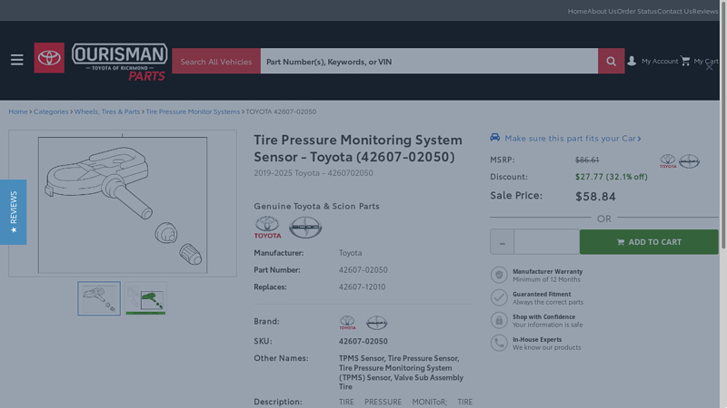The height and width of the screenshot is (408, 727).
Task: Open Order Status in top navigation
Action: pyautogui.click(x=637, y=11)
